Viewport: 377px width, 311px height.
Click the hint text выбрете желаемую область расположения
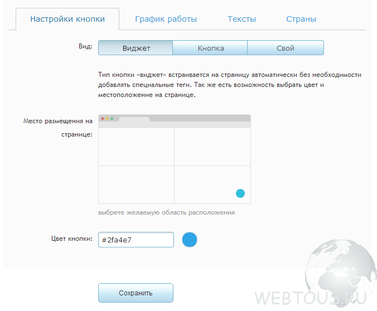pos(166,213)
